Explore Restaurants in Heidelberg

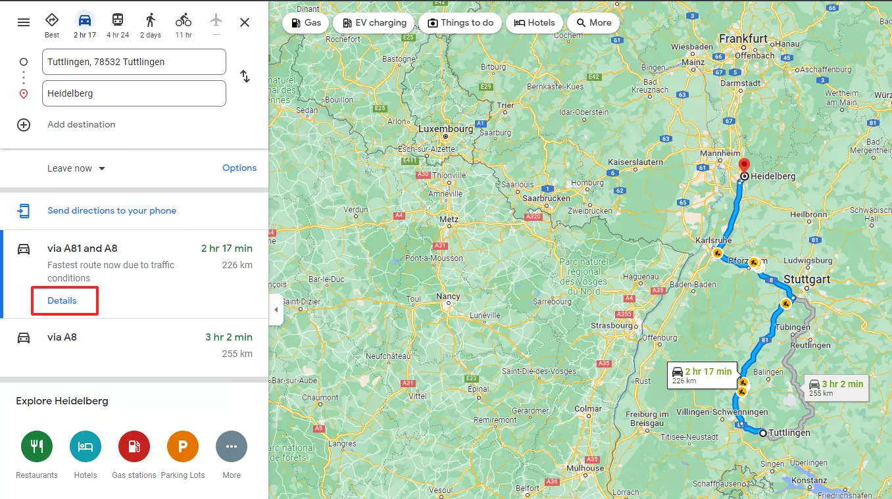coord(37,455)
